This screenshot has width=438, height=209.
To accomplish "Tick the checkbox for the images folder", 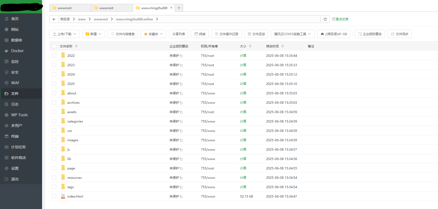I will tap(54, 140).
